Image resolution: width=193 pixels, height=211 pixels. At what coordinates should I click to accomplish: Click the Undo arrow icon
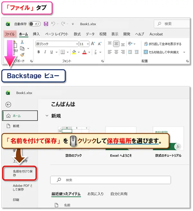click(53, 24)
